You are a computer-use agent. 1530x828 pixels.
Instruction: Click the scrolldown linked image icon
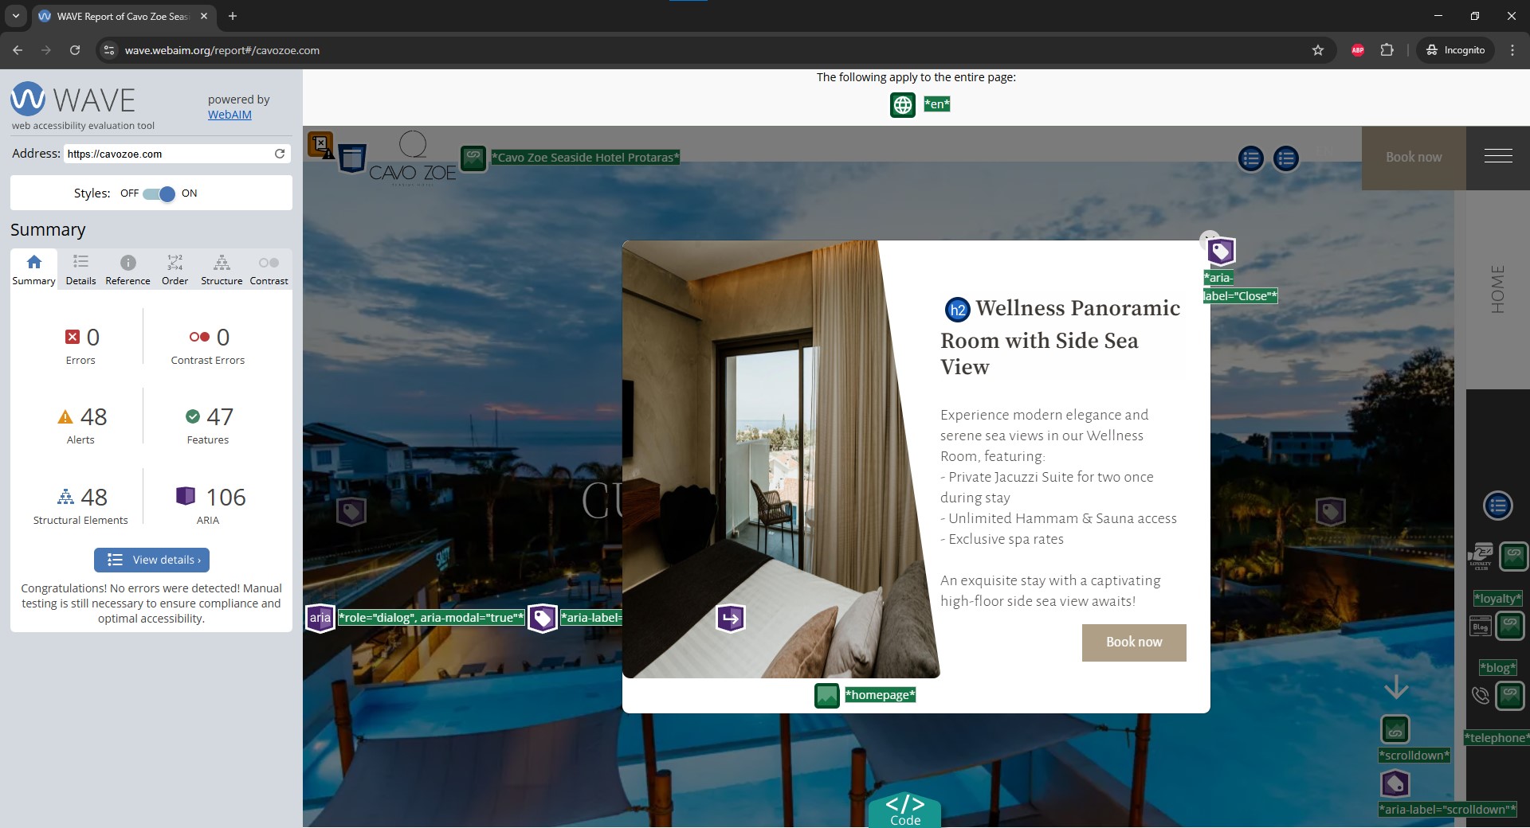(x=1395, y=729)
